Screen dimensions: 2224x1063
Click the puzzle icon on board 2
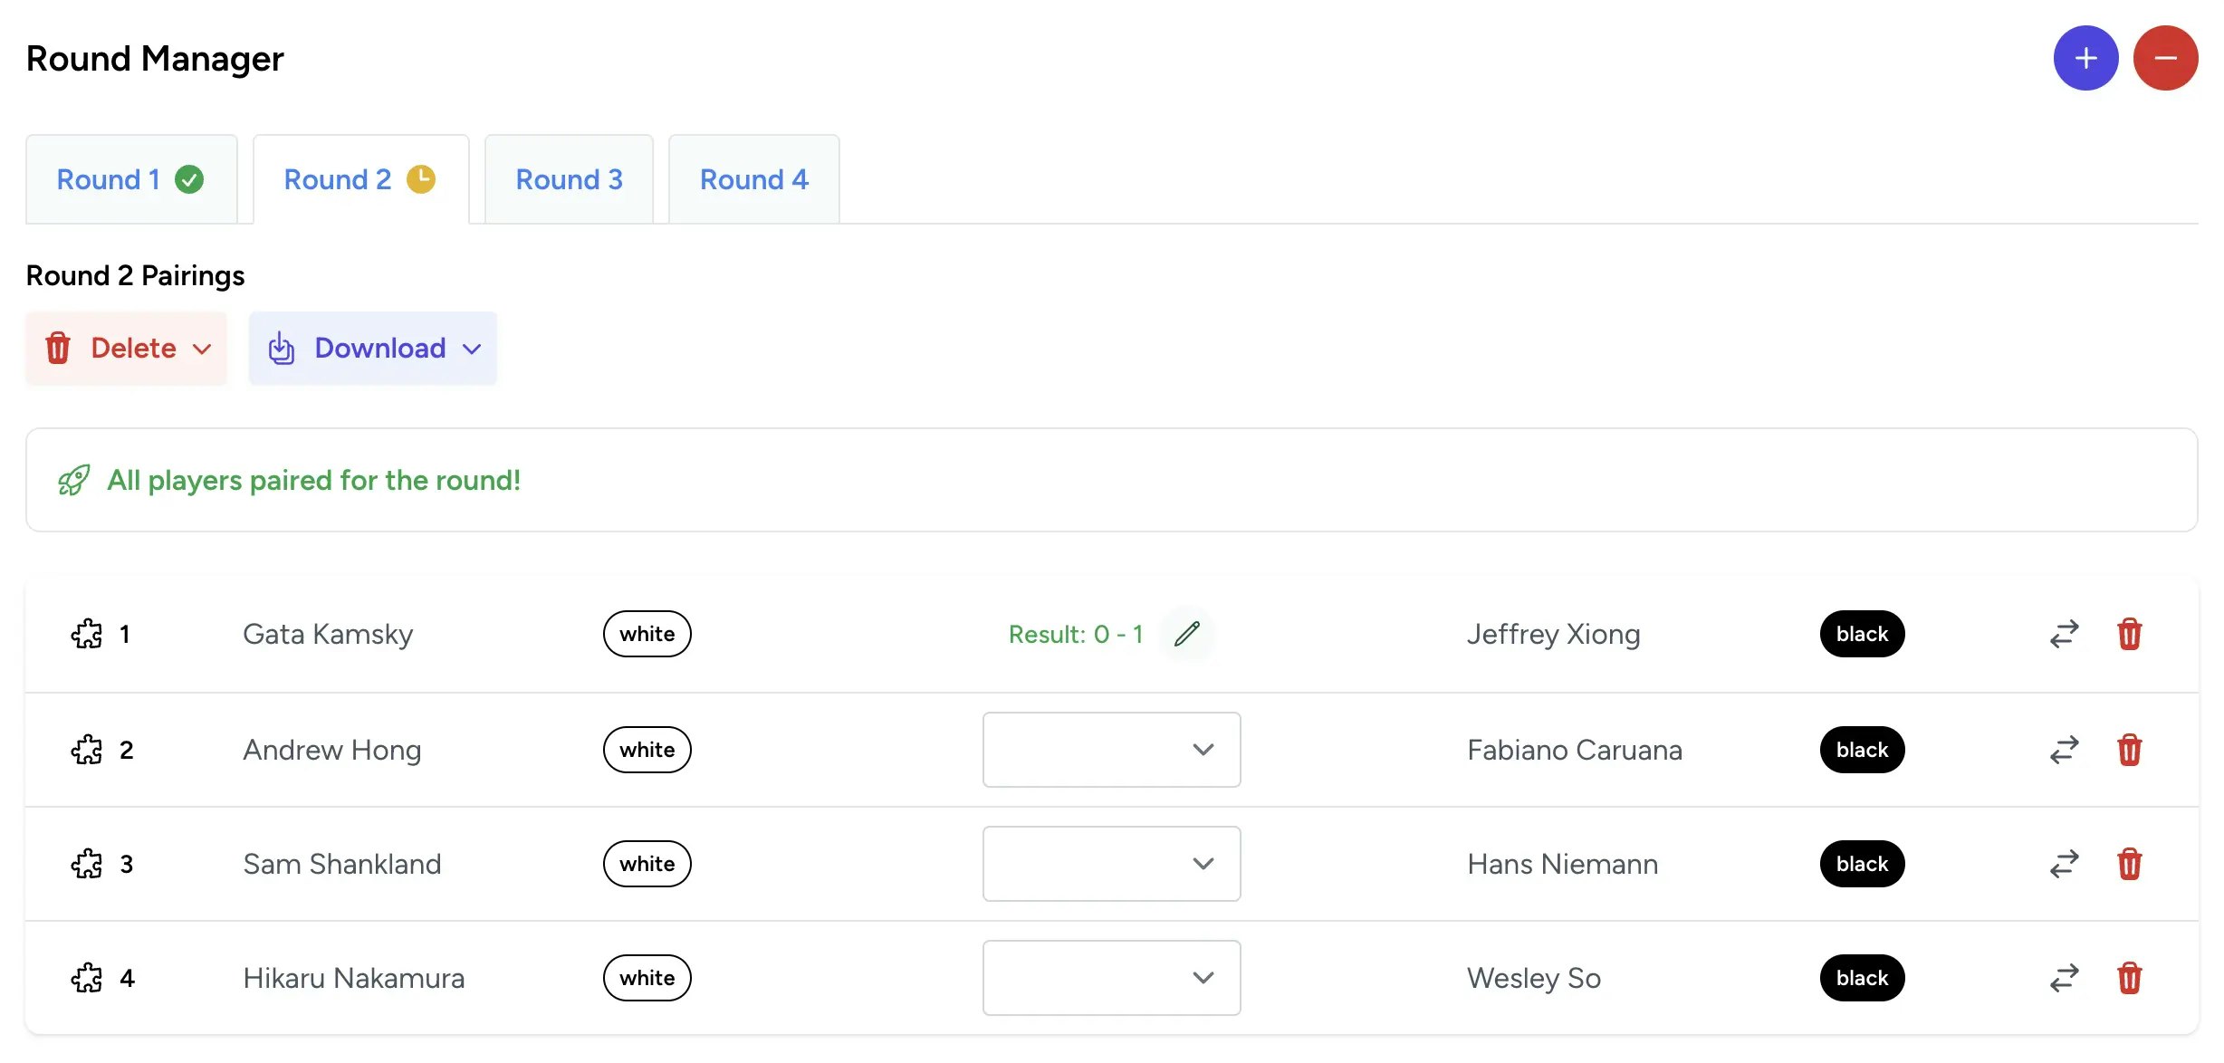point(87,750)
